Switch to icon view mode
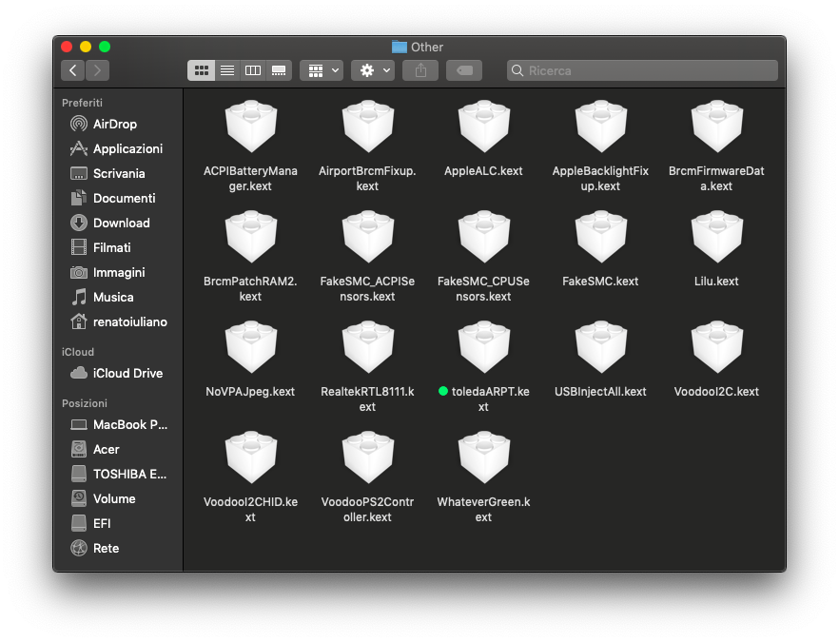 click(x=202, y=70)
